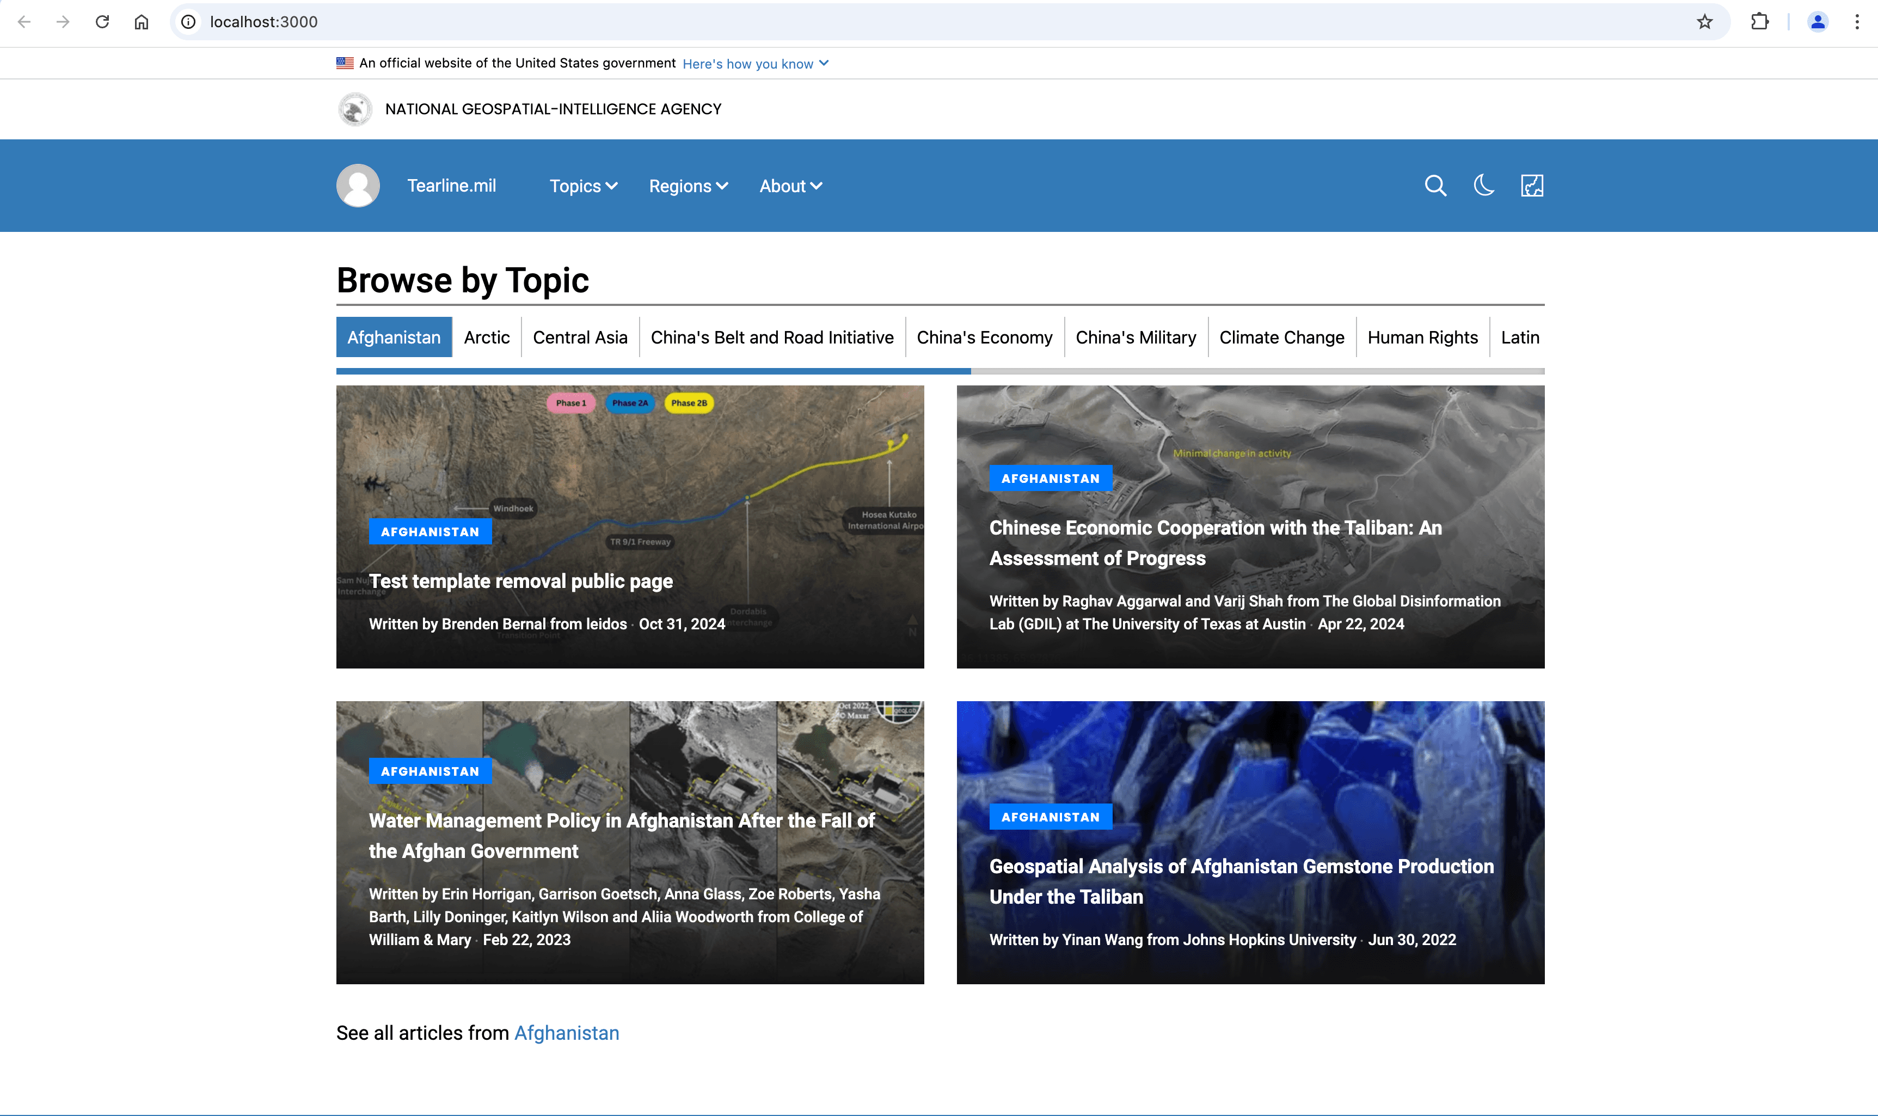Screen dimensions: 1878x1116
Task: Click the topic tabs horizontal scrollbar
Action: click(653, 371)
